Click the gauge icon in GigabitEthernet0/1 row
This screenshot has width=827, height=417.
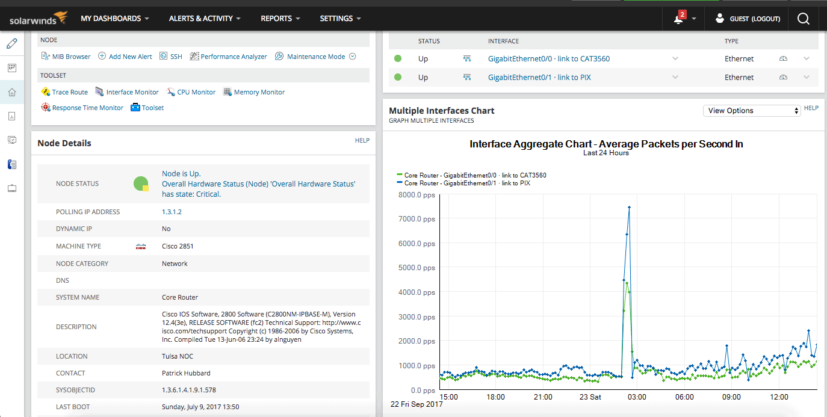(783, 77)
